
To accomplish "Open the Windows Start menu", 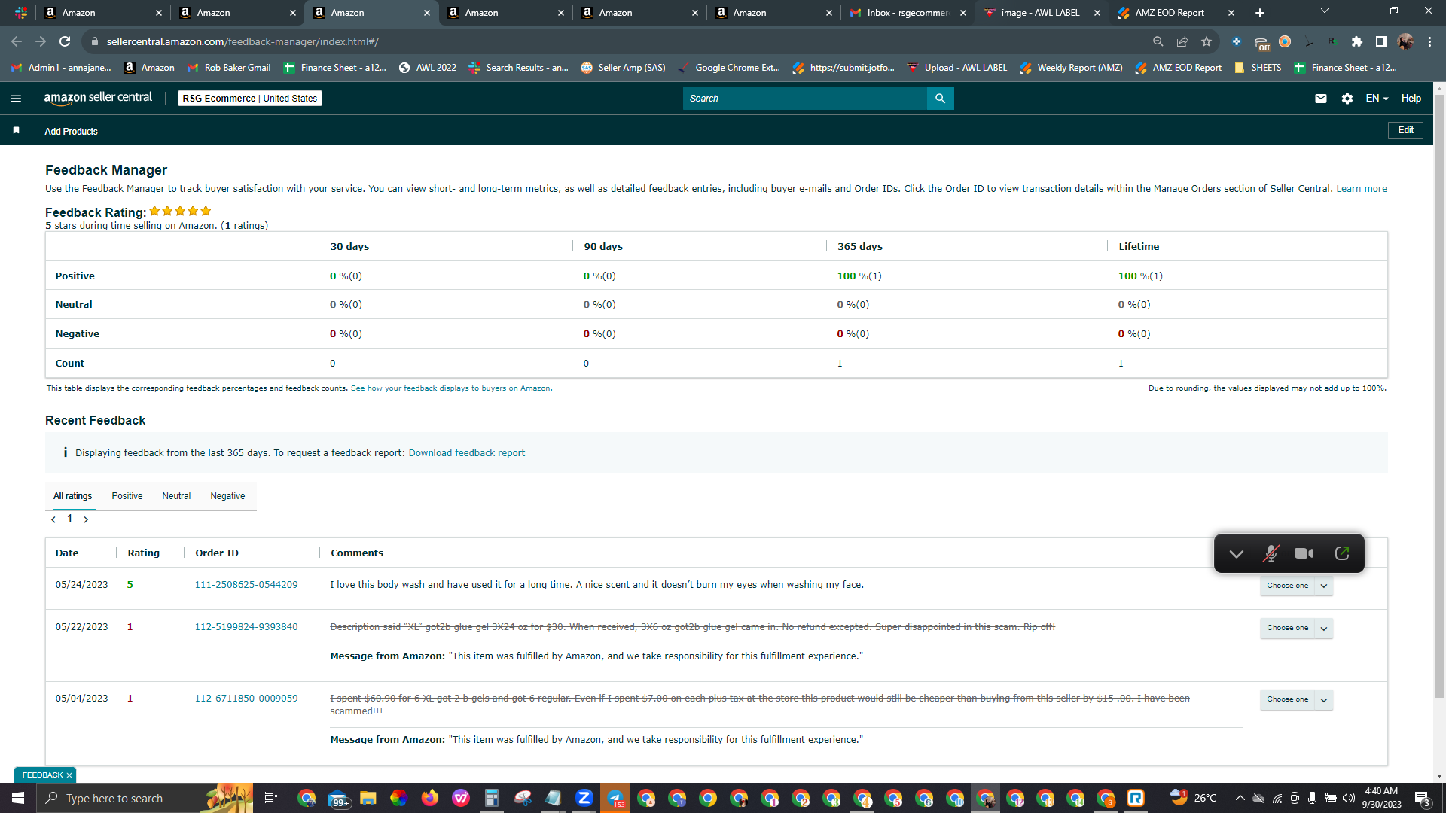I will pos(18,798).
